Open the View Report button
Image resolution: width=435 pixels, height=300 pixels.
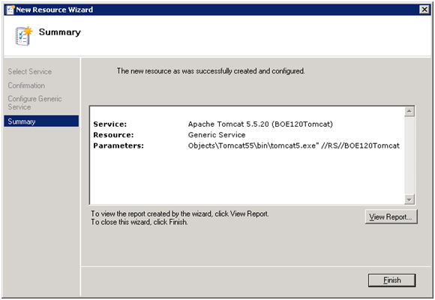[x=391, y=217]
